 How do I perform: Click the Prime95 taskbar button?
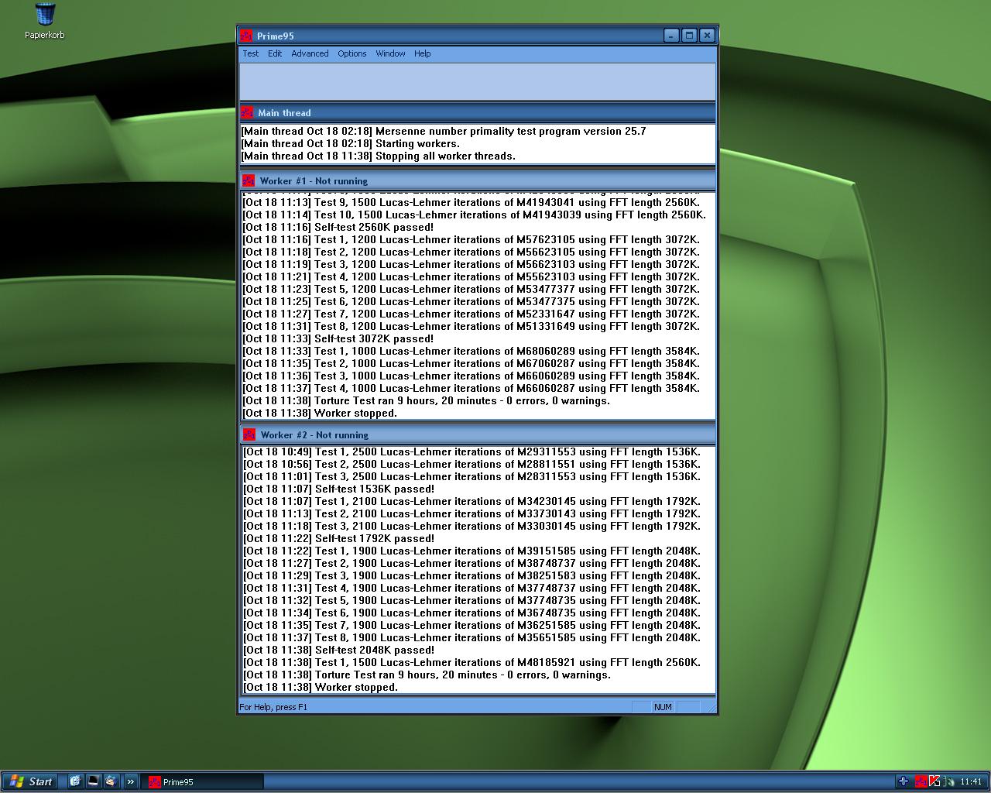(x=201, y=781)
